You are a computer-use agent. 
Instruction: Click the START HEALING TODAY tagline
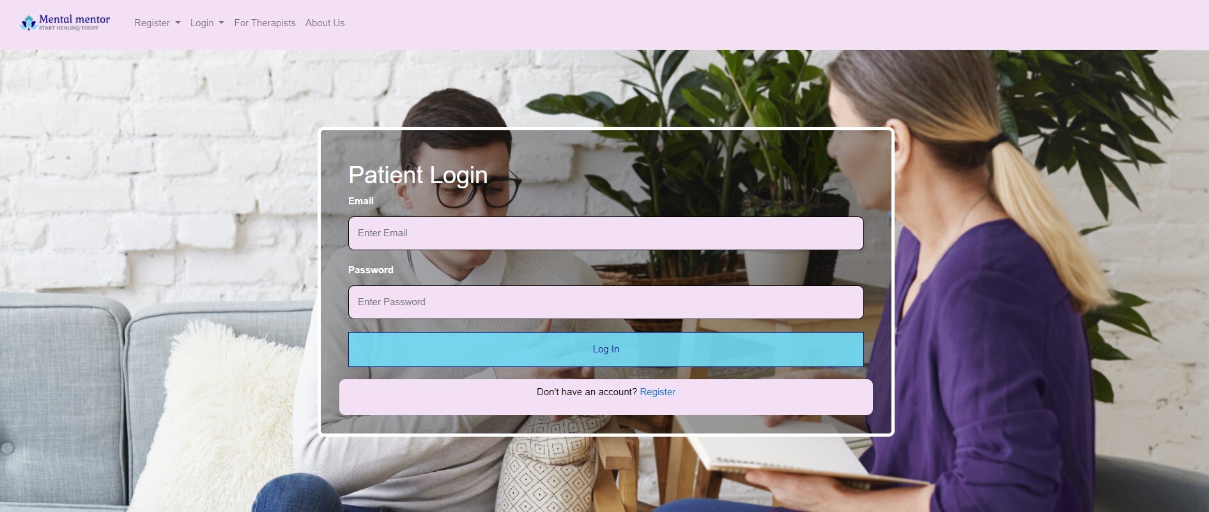point(68,28)
